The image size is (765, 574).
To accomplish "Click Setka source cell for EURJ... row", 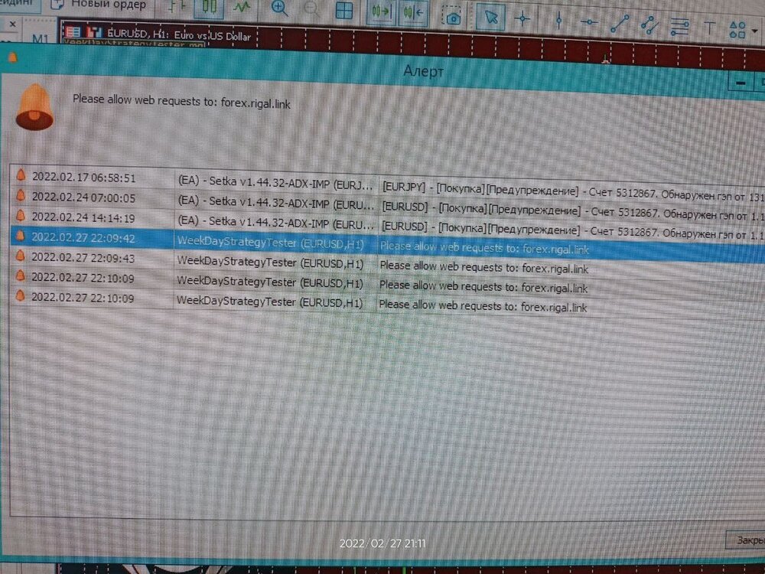I will [275, 183].
